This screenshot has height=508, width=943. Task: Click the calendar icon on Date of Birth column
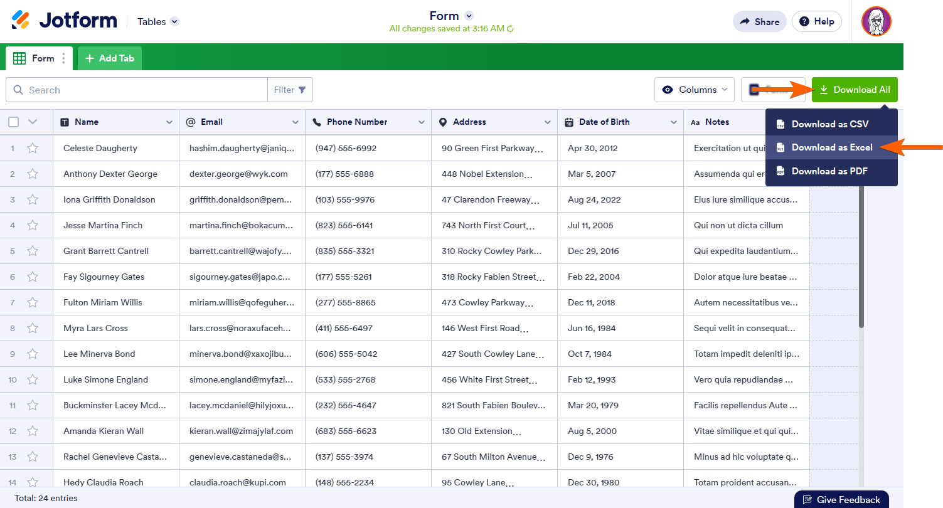pyautogui.click(x=569, y=122)
